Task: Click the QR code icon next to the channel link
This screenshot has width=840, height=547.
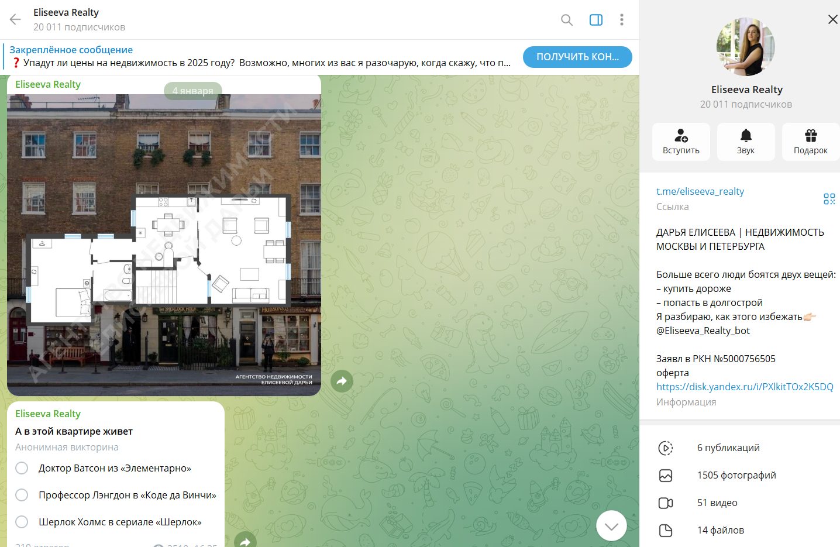Action: point(829,198)
